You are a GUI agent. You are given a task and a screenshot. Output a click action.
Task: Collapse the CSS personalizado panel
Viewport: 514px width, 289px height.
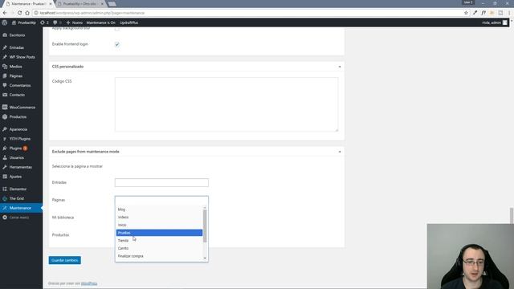click(340, 67)
